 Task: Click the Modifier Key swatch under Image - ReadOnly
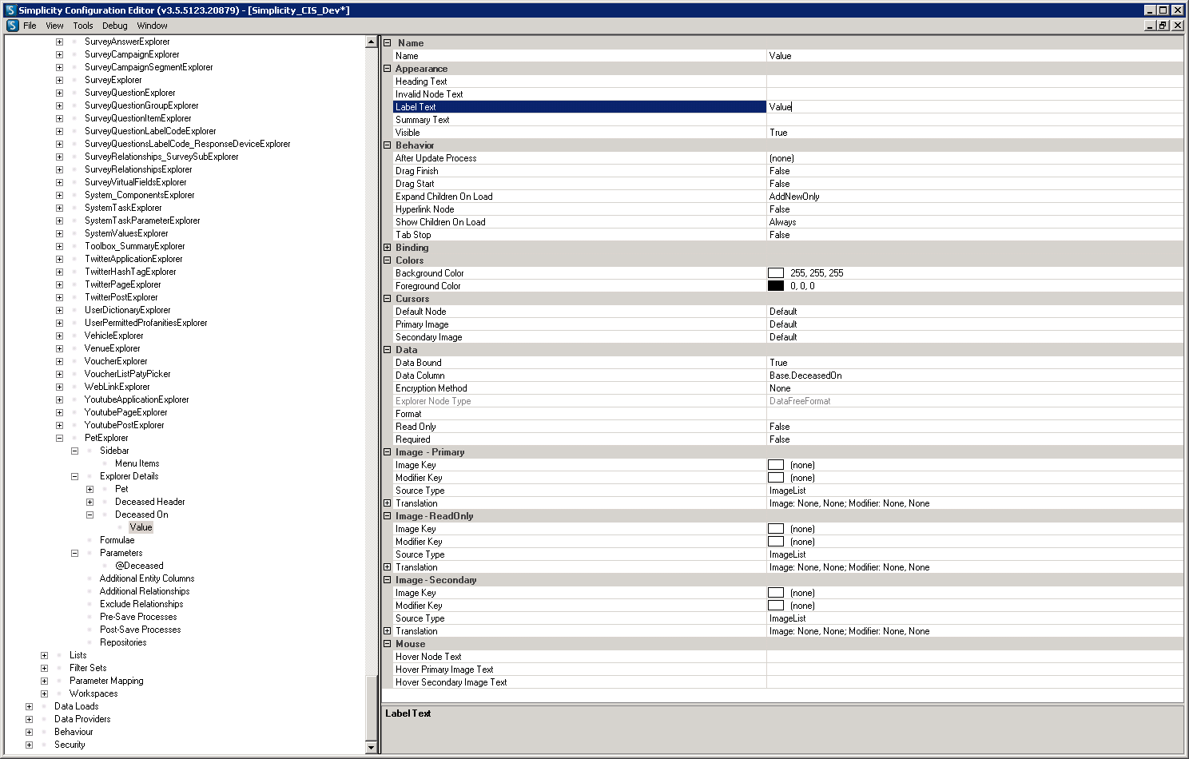(775, 542)
